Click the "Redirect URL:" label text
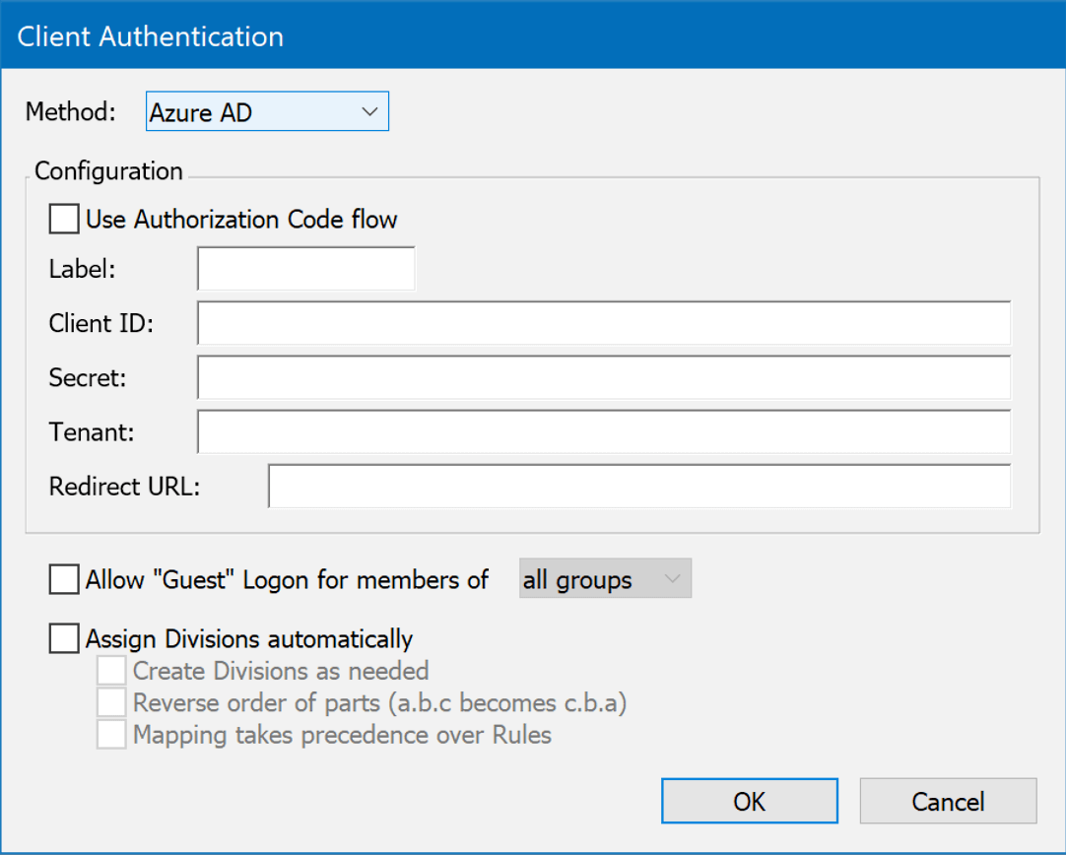The height and width of the screenshot is (855, 1066). [x=124, y=487]
